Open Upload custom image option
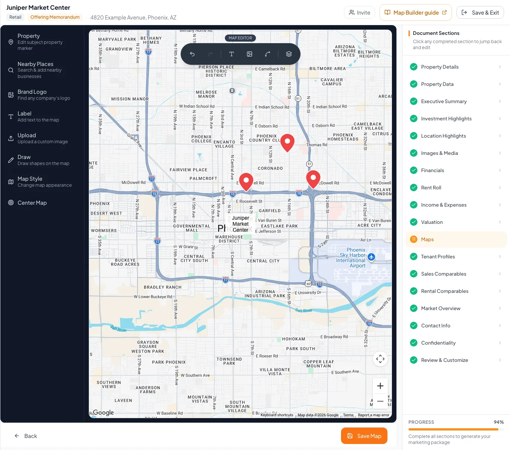The image size is (510, 450). (42, 138)
